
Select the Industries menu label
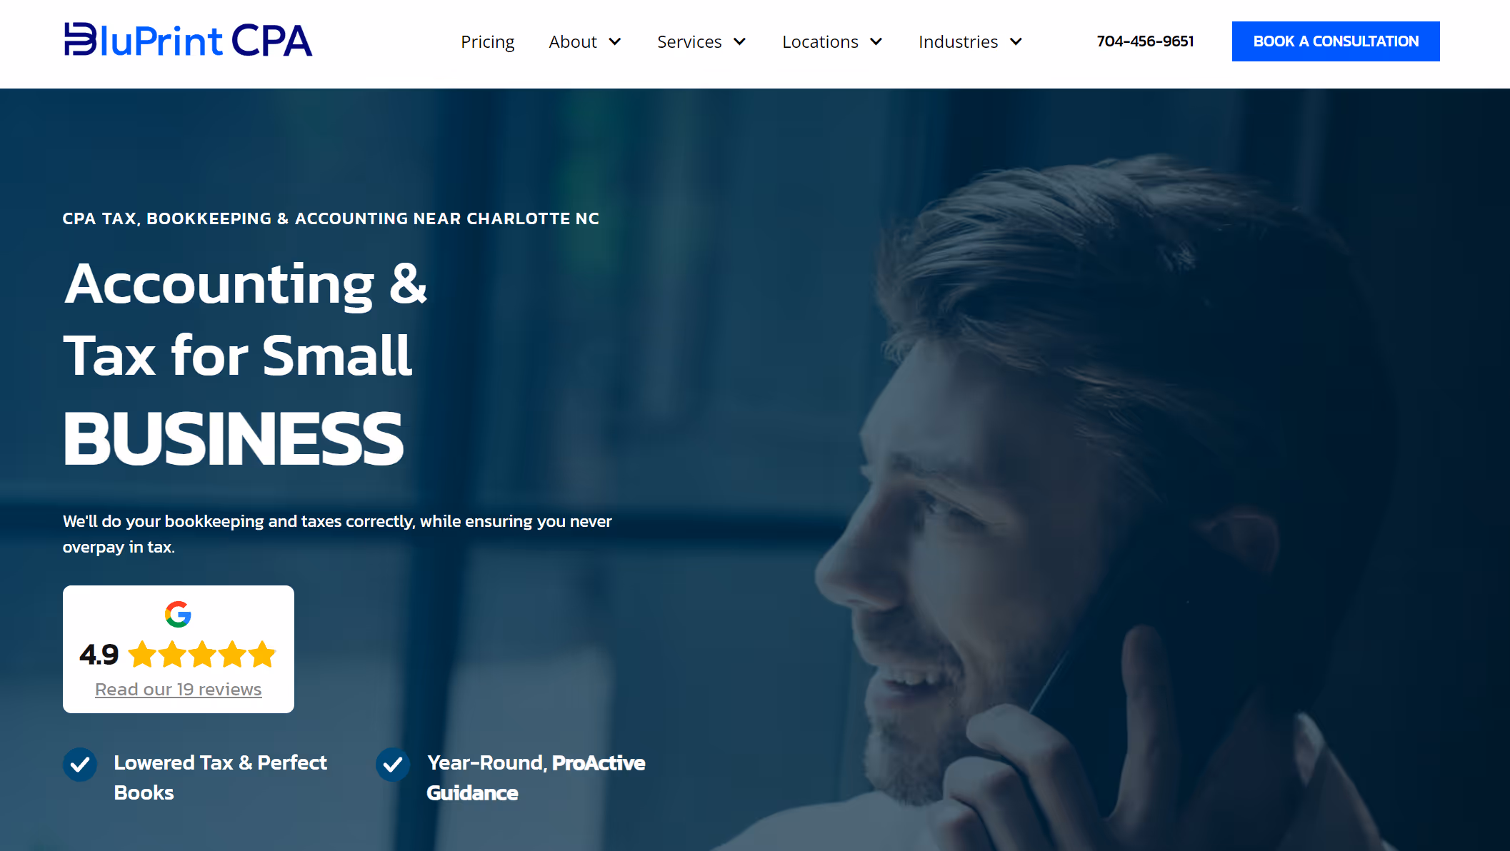tap(958, 42)
